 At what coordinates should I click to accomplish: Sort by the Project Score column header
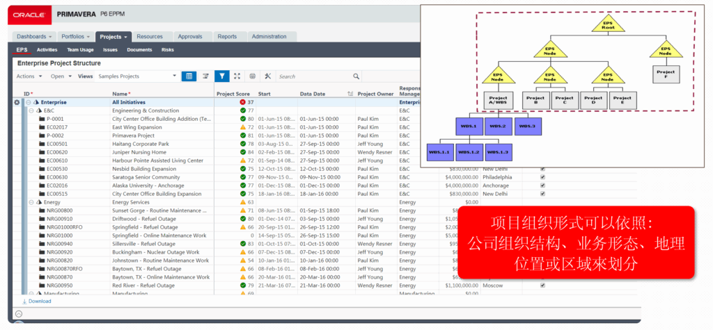(233, 94)
